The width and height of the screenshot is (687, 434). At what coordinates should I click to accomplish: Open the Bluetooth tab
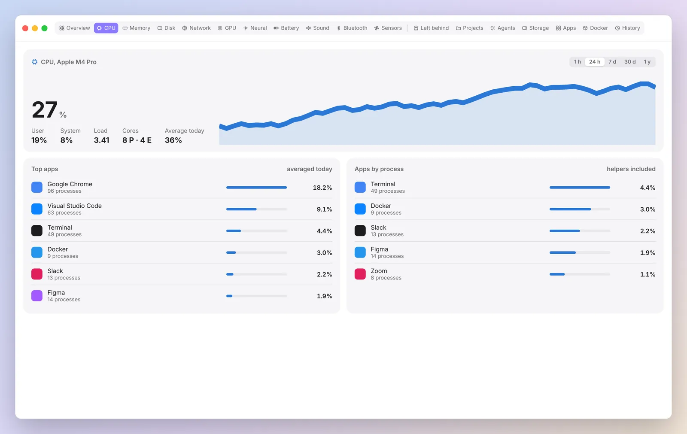pos(352,28)
